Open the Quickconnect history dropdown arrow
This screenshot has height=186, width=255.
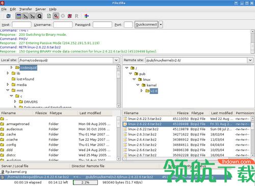[161, 25]
